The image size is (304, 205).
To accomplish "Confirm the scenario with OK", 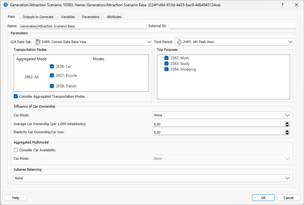I will (x=263, y=198).
